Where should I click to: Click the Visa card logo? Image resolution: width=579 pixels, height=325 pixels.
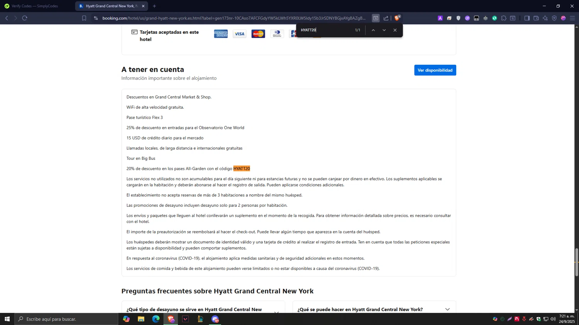240,34
